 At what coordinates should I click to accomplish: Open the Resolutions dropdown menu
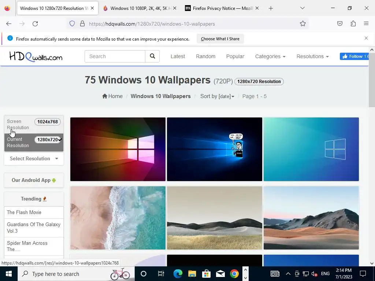click(x=313, y=56)
